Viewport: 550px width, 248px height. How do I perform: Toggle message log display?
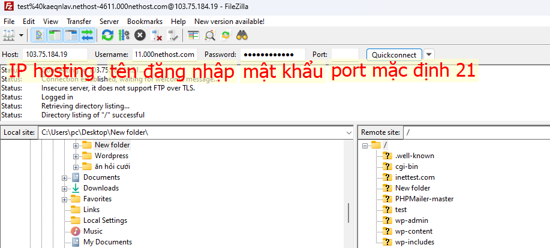click(38, 35)
